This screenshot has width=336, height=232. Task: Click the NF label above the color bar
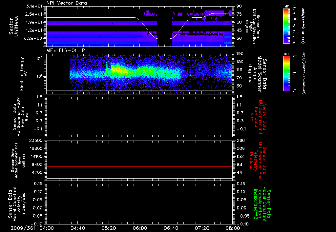(287, 7)
